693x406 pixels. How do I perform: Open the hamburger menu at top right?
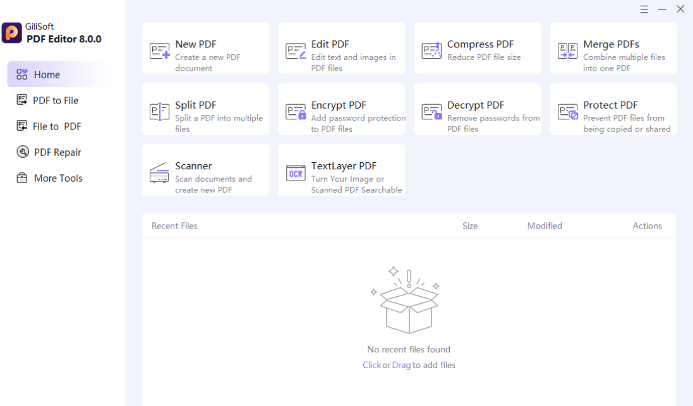click(644, 9)
